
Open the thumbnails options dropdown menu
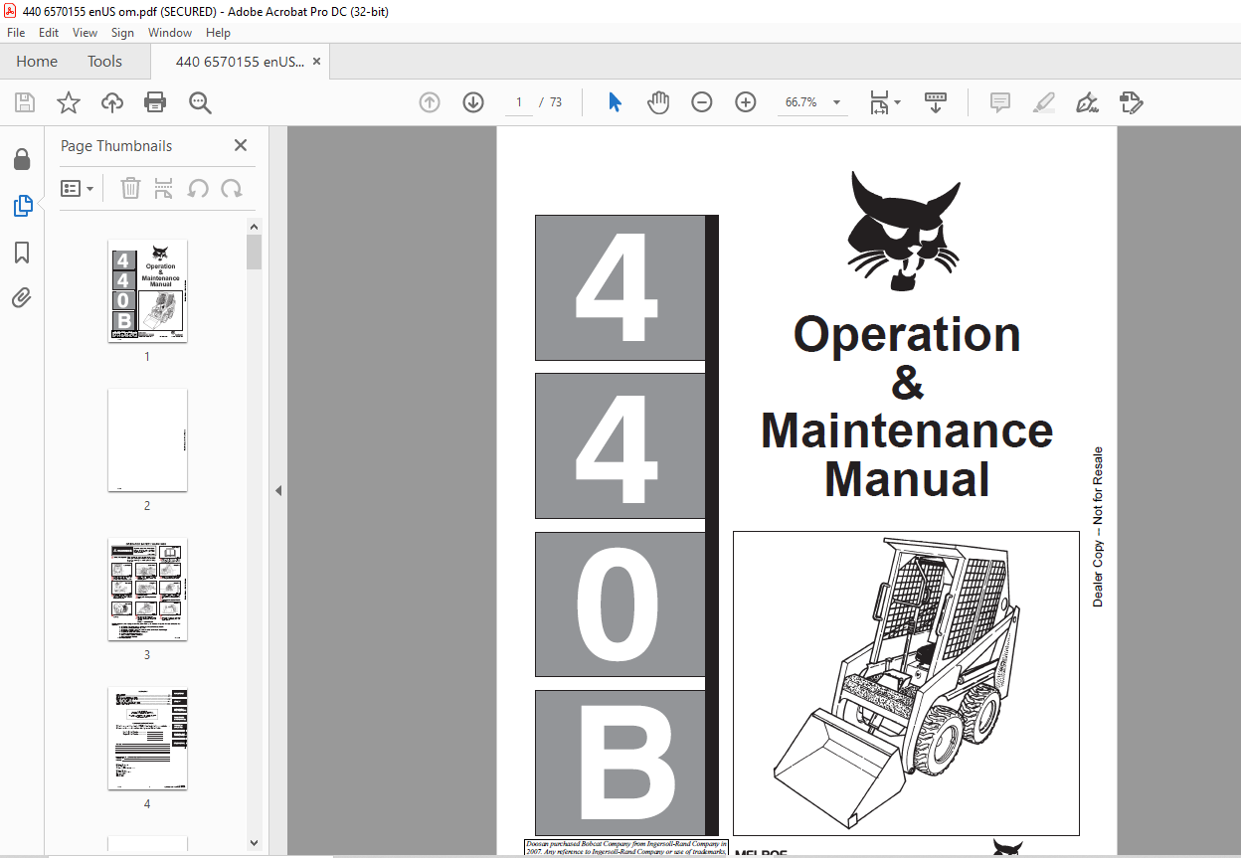pyautogui.click(x=77, y=188)
